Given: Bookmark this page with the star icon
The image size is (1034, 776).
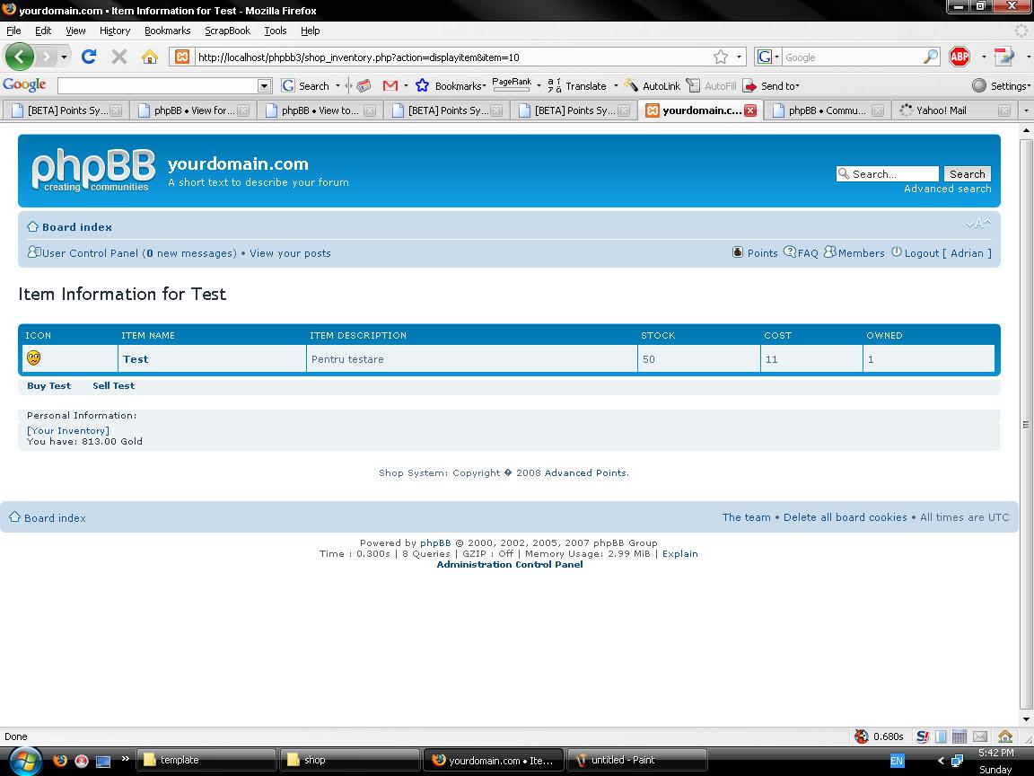Looking at the screenshot, I should [720, 57].
